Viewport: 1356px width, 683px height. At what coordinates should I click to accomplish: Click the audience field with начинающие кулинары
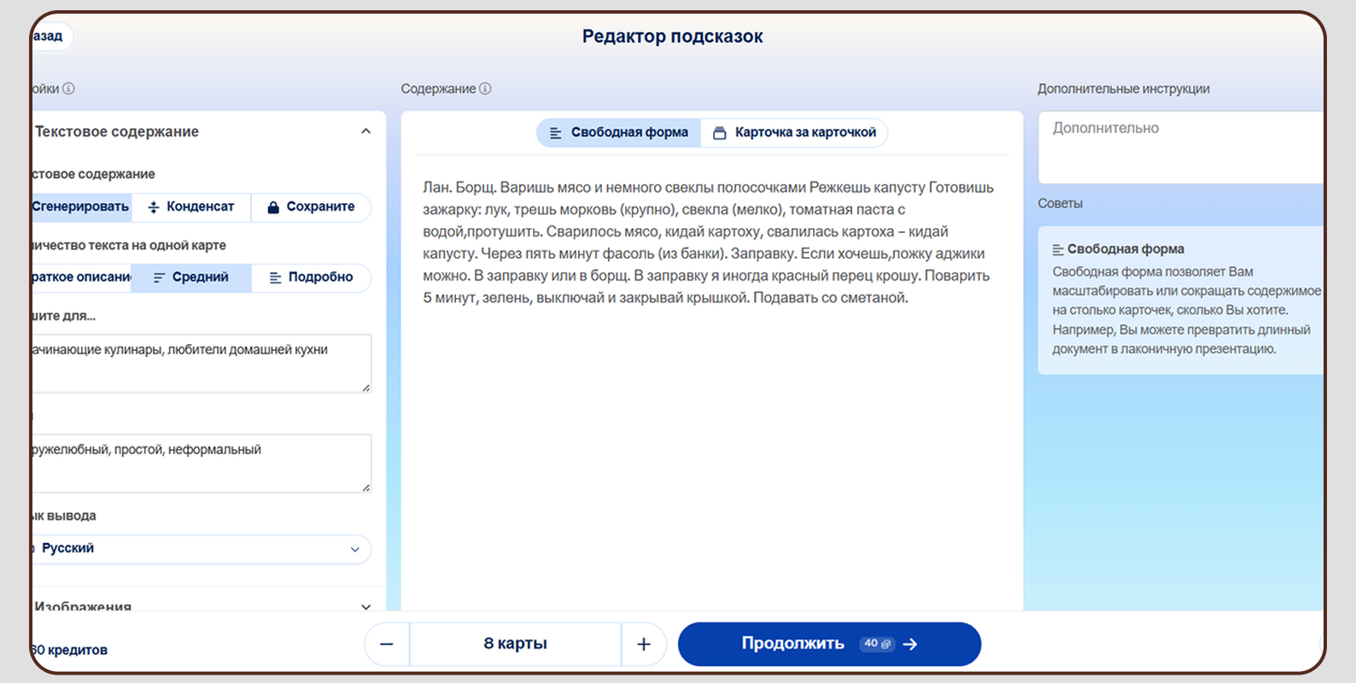pyautogui.click(x=201, y=364)
